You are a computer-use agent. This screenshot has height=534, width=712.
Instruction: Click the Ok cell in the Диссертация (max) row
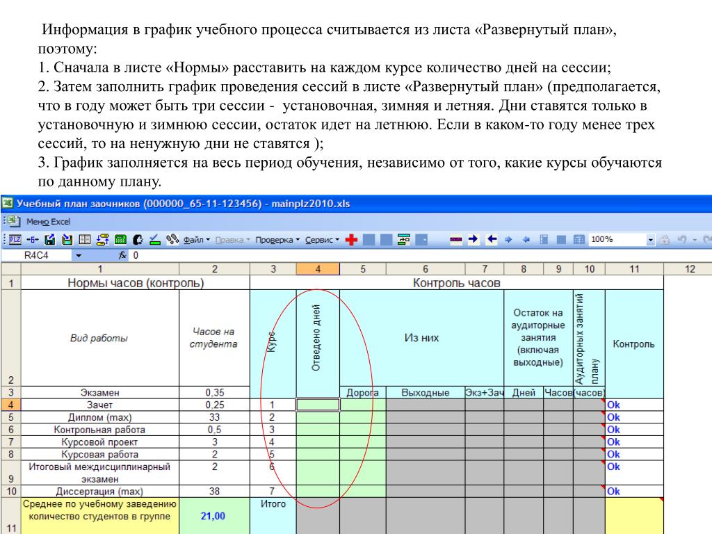click(x=634, y=492)
